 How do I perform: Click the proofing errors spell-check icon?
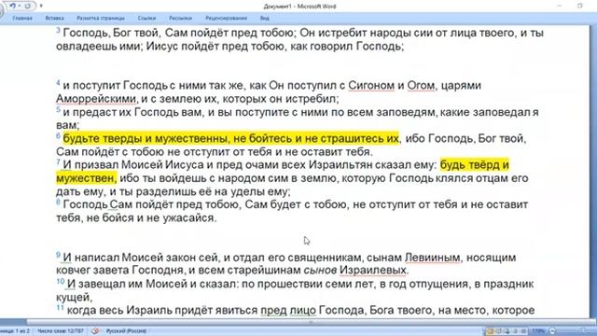coord(95,331)
